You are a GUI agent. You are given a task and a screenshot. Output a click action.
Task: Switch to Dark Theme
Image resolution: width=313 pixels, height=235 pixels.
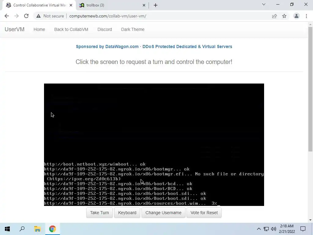pos(133,29)
